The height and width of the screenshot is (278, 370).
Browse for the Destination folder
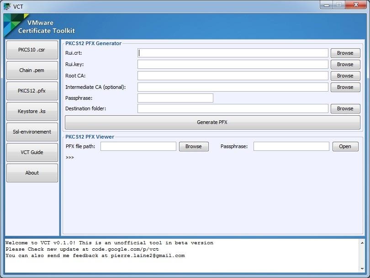(345, 108)
